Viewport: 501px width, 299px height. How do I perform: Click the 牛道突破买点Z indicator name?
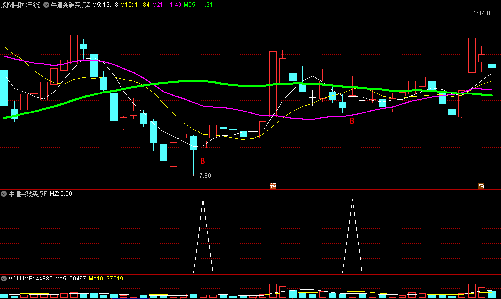point(70,5)
